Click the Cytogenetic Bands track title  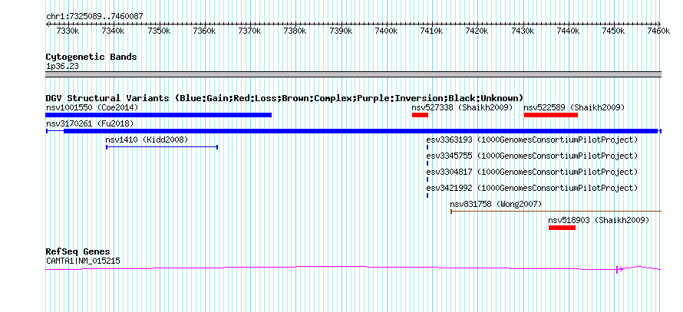click(91, 57)
